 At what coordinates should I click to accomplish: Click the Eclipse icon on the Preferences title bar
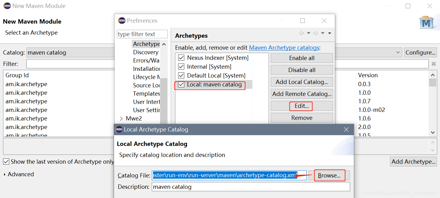[x=122, y=21]
